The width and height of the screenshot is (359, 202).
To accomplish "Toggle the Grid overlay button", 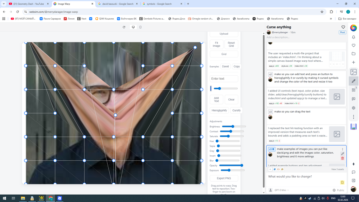I will (x=224, y=54).
